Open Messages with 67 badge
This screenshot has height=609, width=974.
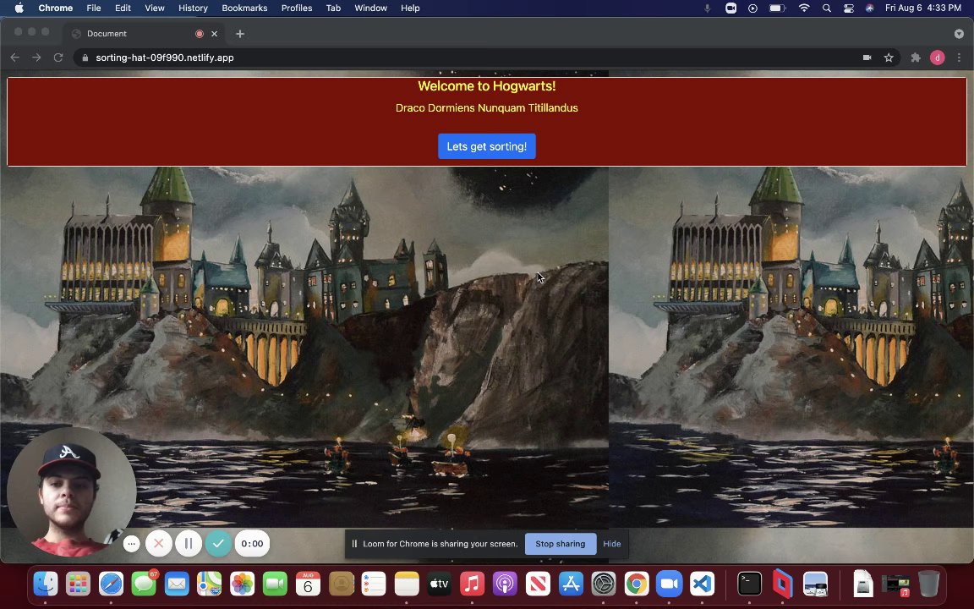[144, 584]
